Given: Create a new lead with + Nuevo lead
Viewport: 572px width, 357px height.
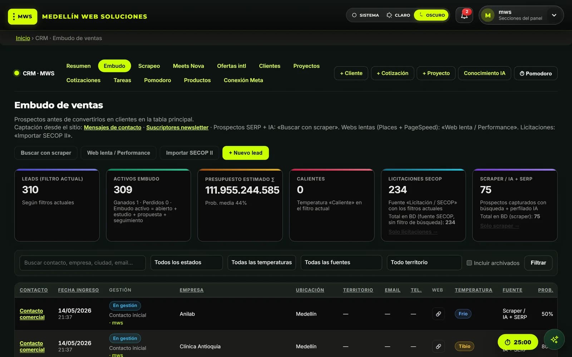Looking at the screenshot, I should pos(246,153).
